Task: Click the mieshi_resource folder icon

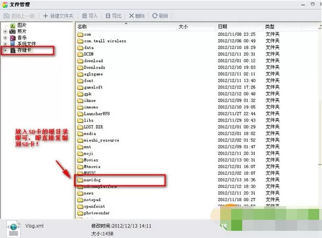Action: [80, 140]
